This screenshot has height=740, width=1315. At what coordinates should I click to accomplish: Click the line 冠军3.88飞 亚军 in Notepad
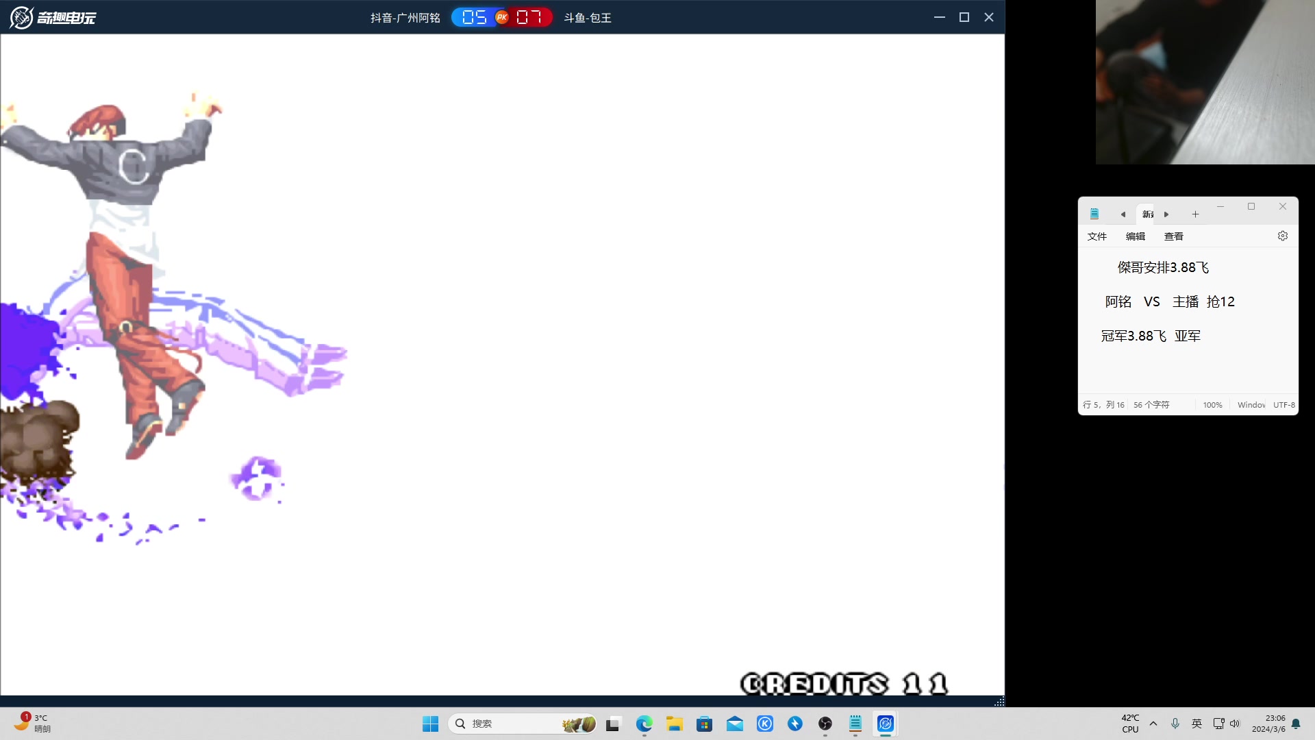pyautogui.click(x=1151, y=336)
